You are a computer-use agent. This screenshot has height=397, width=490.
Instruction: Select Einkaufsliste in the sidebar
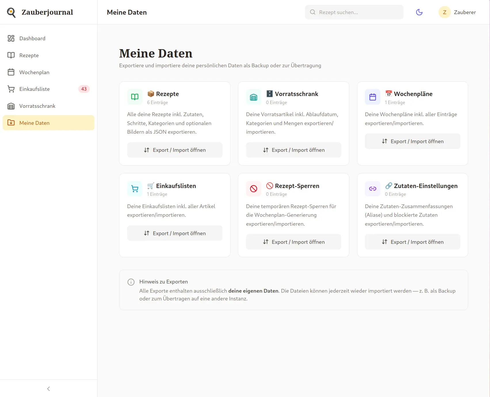point(35,89)
